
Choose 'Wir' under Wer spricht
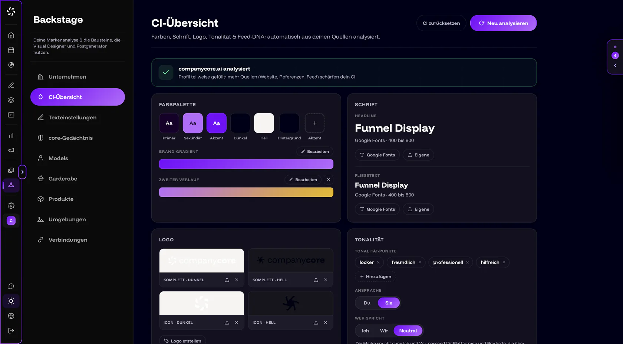coord(384,331)
